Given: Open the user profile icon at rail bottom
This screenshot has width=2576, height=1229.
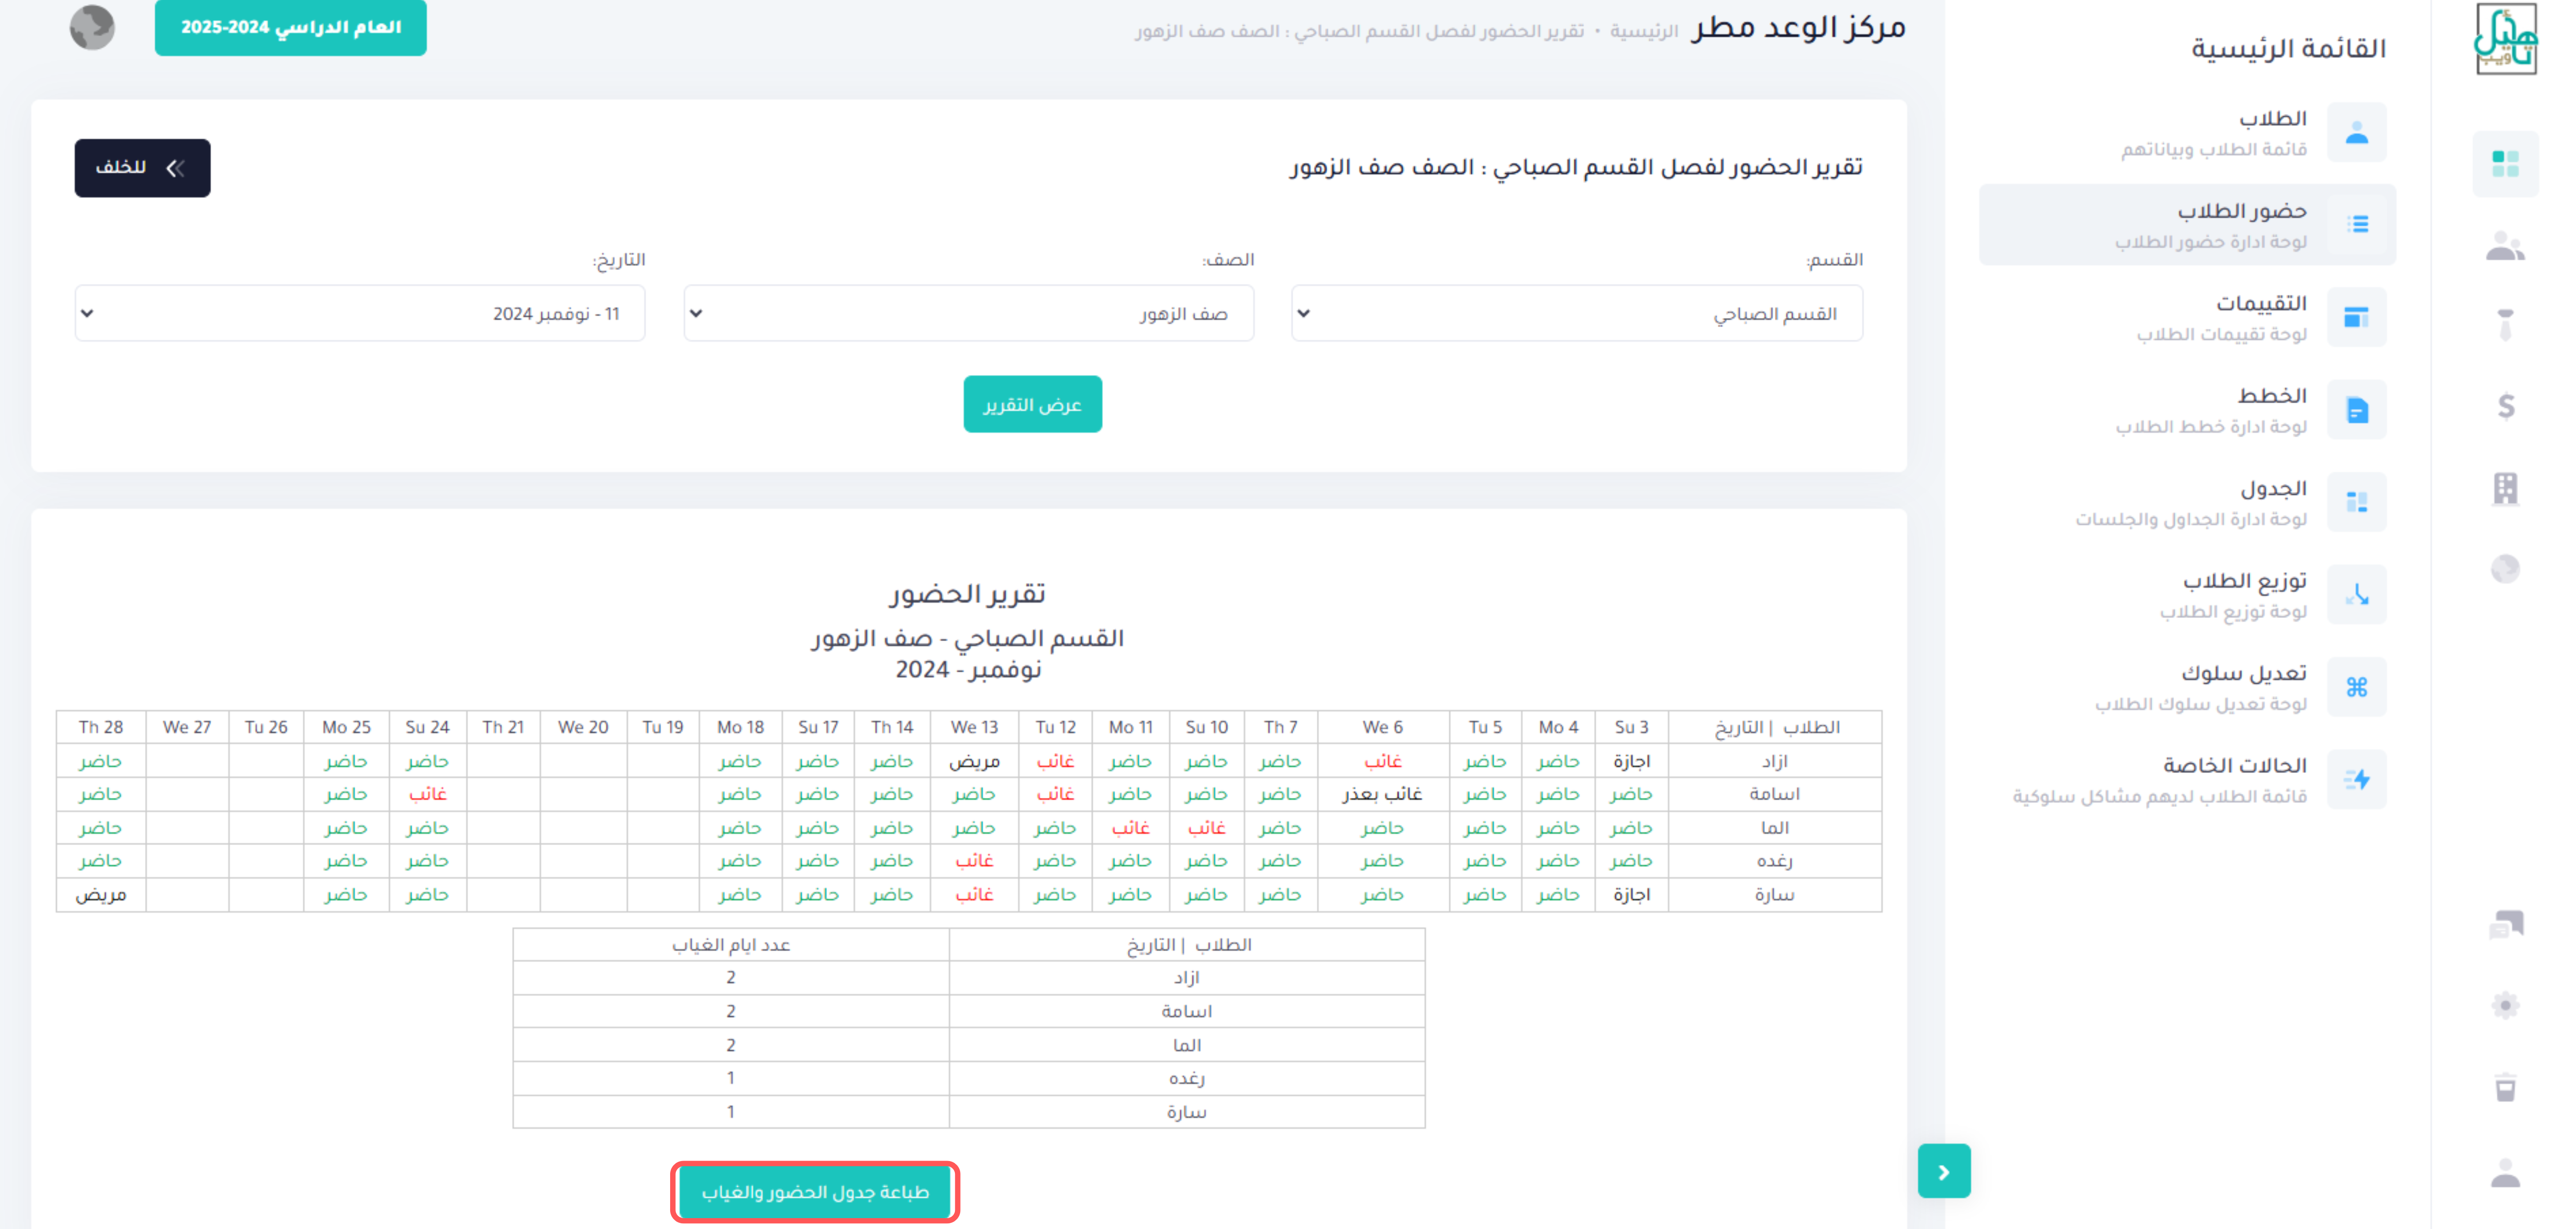Looking at the screenshot, I should pos(2505,1172).
